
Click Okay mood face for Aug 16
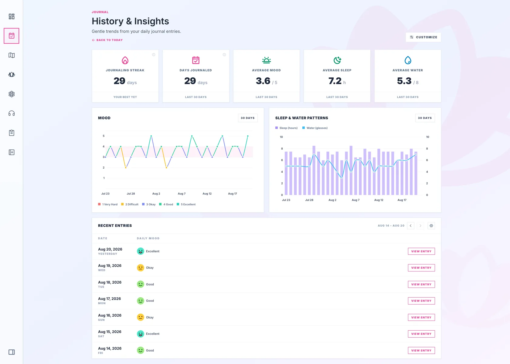click(141, 317)
